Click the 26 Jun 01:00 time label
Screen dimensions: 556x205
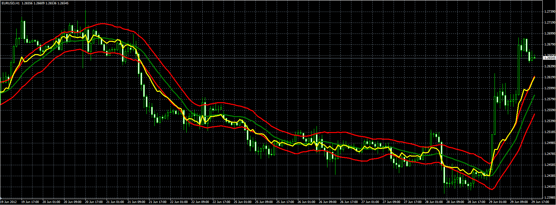coord(306,202)
